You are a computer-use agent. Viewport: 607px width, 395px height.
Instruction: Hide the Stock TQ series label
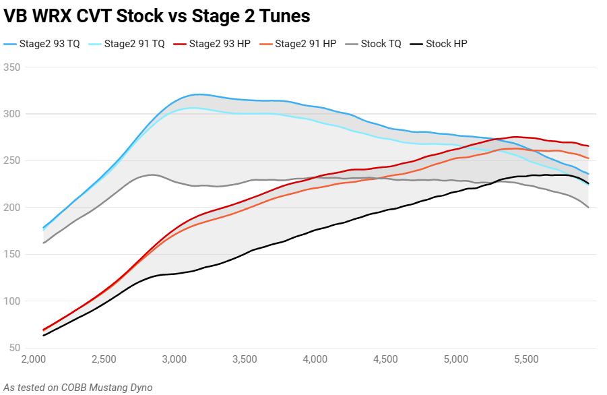coord(381,44)
